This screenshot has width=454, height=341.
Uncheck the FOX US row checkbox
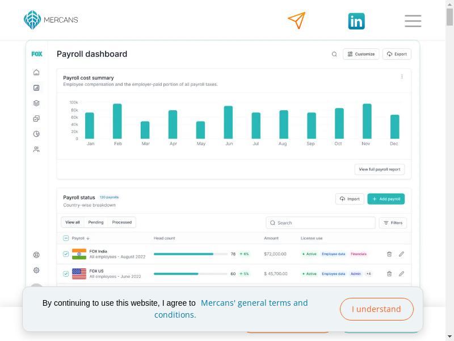point(66,273)
